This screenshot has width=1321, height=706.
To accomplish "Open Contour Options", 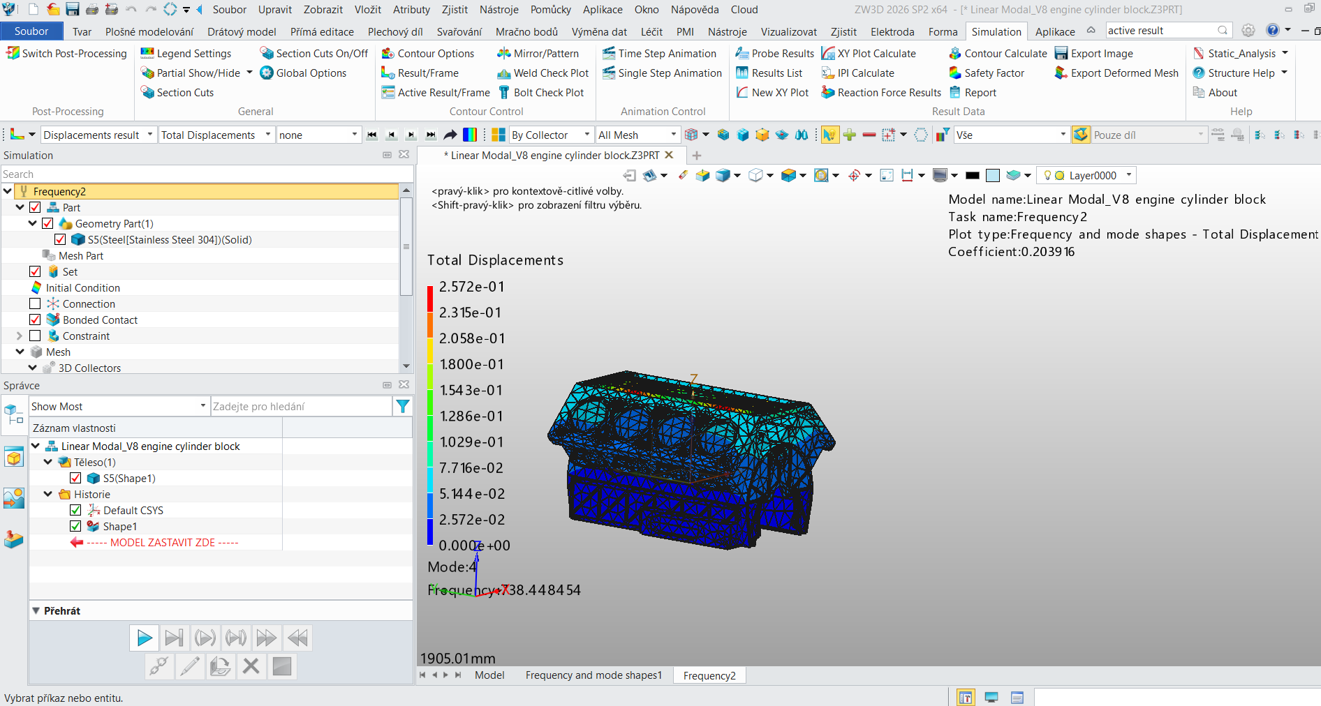I will click(427, 54).
